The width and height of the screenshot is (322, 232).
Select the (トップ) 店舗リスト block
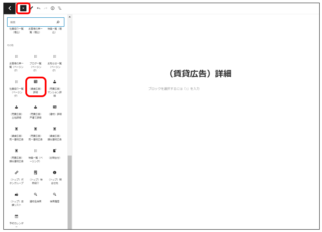(16, 199)
